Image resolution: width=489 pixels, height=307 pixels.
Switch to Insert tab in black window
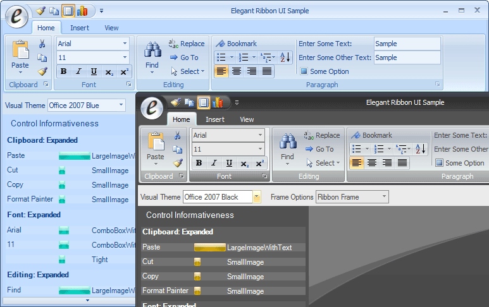tap(215, 119)
